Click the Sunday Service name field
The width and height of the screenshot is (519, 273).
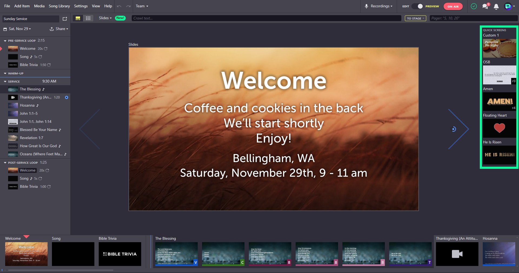pos(31,19)
